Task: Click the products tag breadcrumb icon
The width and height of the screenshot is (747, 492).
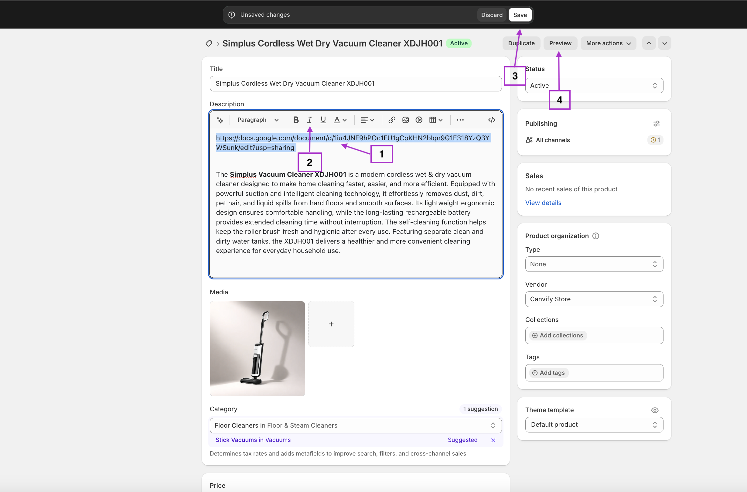Action: click(209, 43)
